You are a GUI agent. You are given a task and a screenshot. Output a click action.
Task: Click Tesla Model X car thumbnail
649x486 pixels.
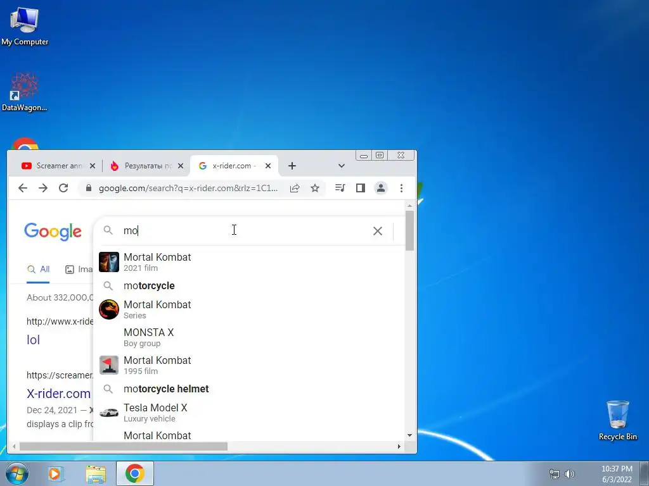click(x=109, y=413)
